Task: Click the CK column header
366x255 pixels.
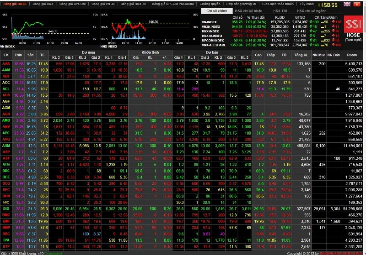Action: [x=6, y=55]
